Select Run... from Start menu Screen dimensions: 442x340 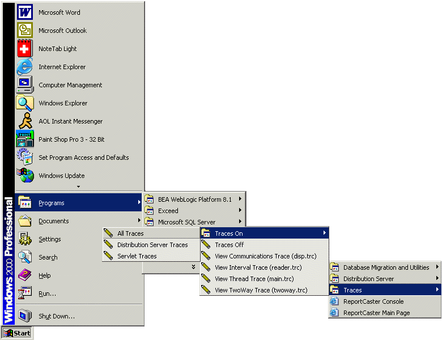[x=78, y=293]
